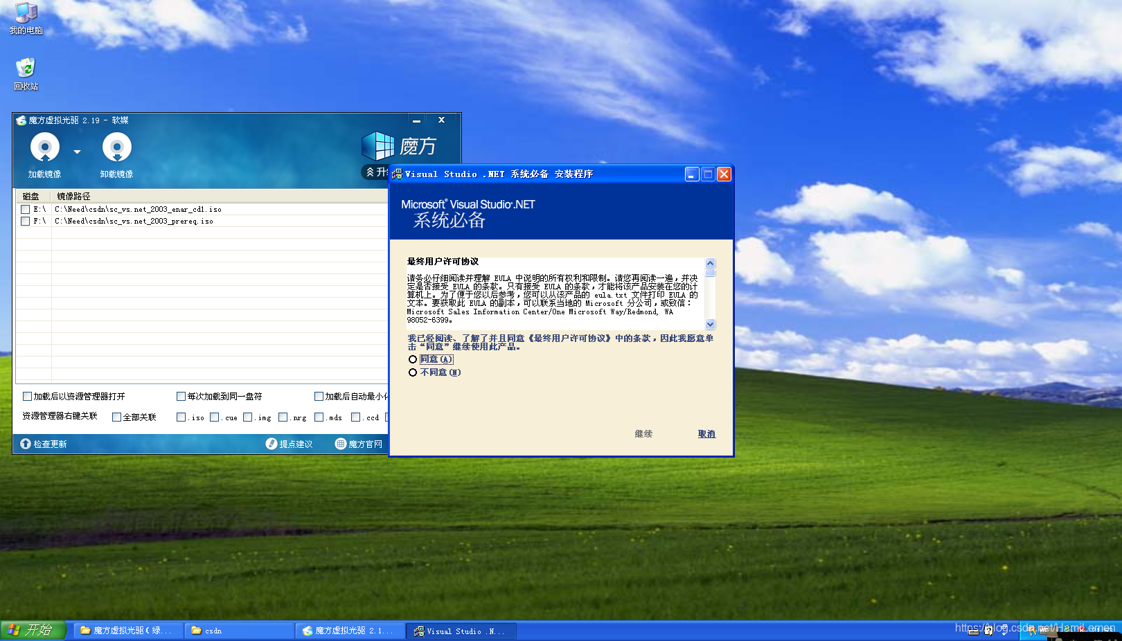Image resolution: width=1122 pixels, height=641 pixels.
Task: Toggle the .img association checkbox
Action: (247, 417)
